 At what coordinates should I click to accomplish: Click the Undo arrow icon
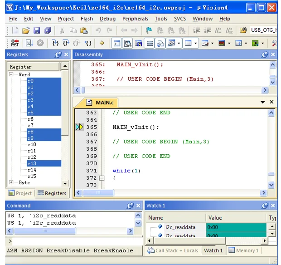[98, 30]
